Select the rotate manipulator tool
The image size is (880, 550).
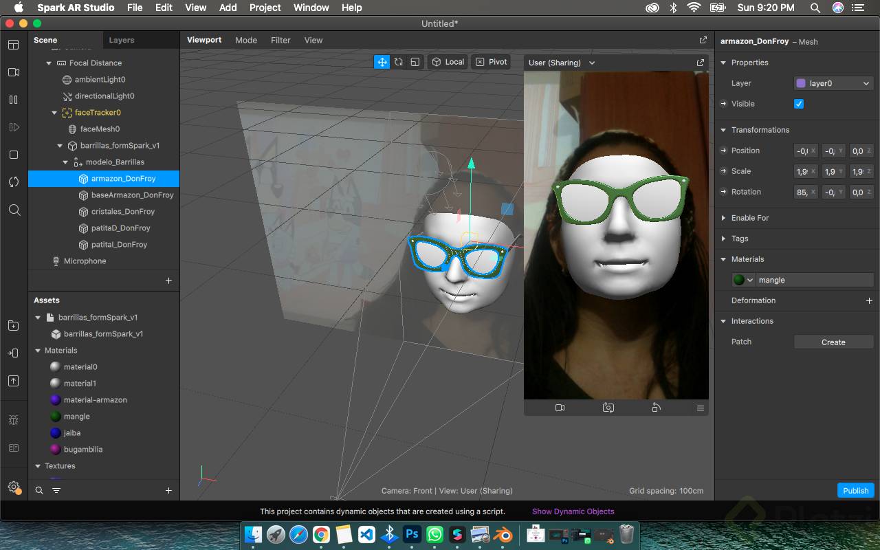coord(399,62)
